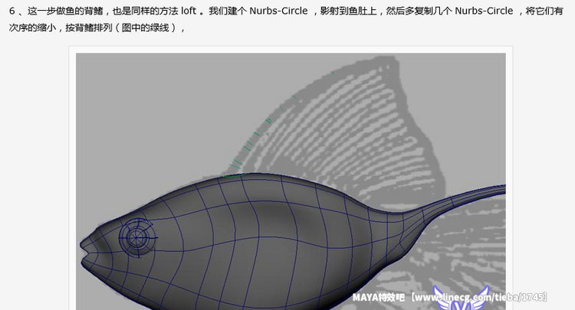Click the word 'loft' in the paragraph
The height and width of the screenshot is (310, 575).
tap(189, 11)
